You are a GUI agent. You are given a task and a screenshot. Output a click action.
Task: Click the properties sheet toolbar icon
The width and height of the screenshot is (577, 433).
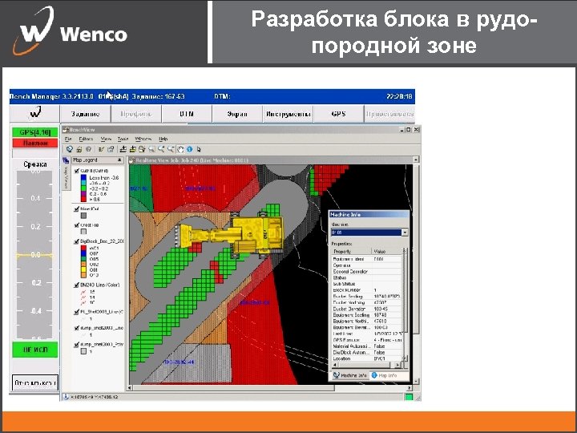pos(110,149)
